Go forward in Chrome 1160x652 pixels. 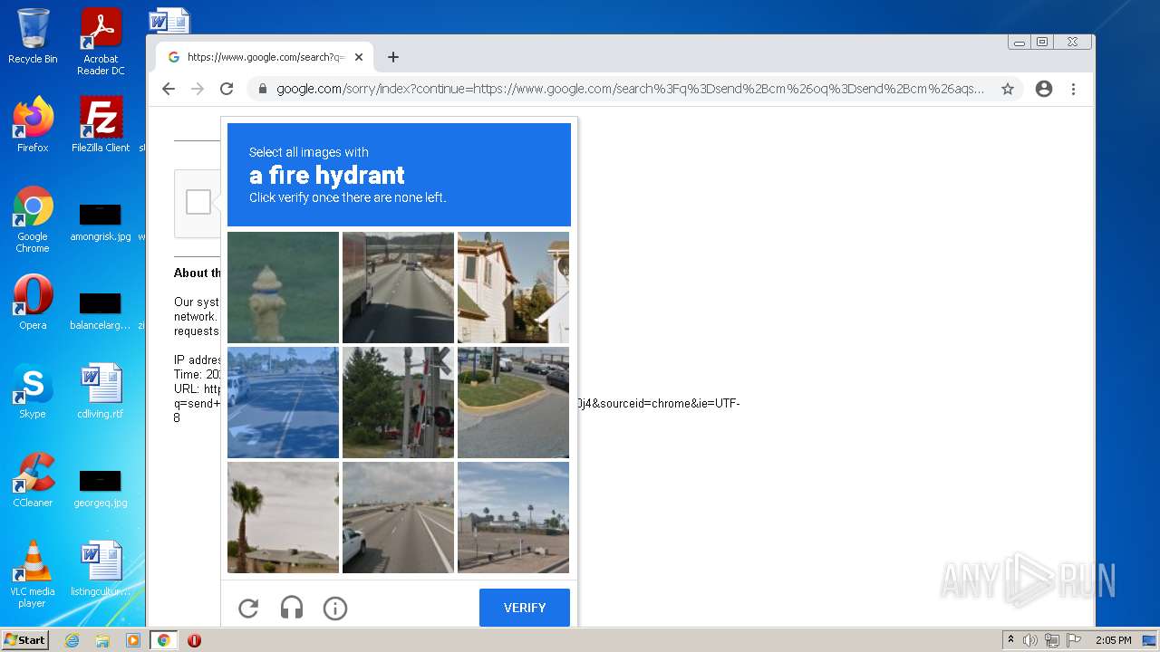[x=198, y=89]
